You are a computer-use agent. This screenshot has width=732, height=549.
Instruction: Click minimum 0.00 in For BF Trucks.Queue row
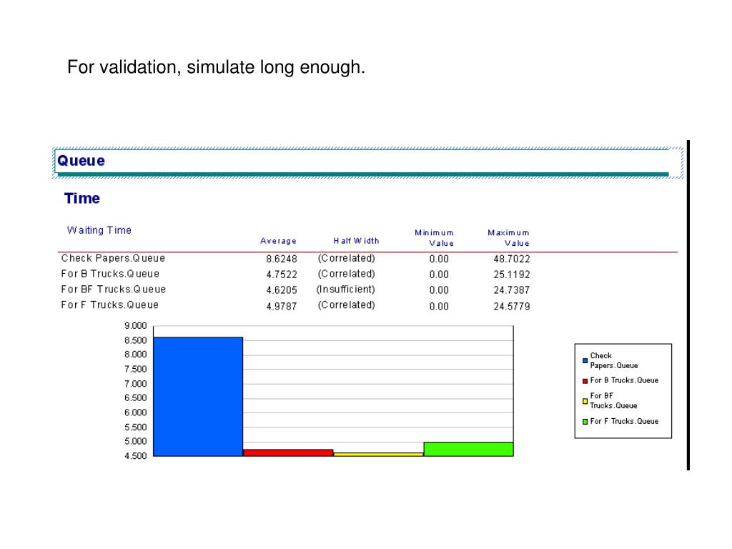(440, 290)
